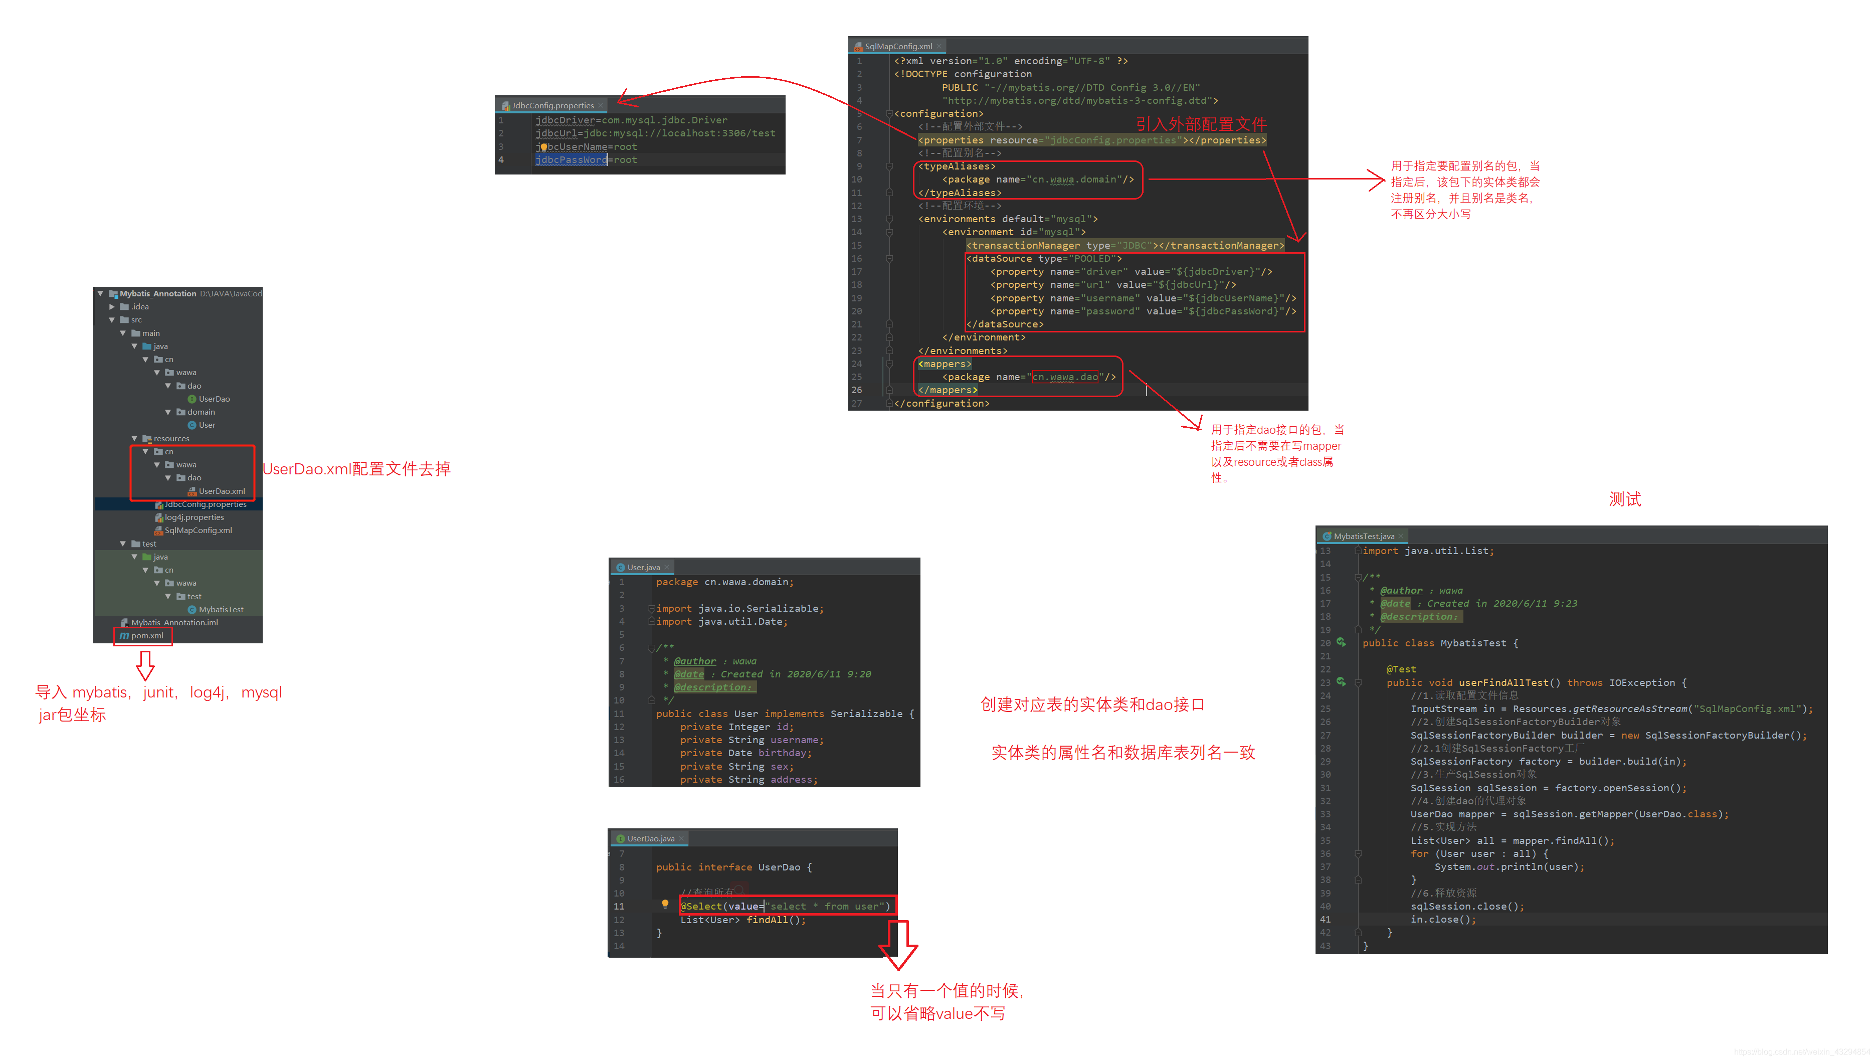Screen dimensions: 1875x1061
Task: Switch to the MybatisTest.java editor tab
Action: [x=1363, y=537]
